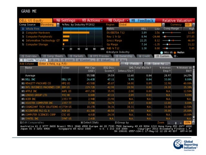This screenshot has height=155, width=206.
Task: Select the LENOVO GROUP LTD row name
Action: pyautogui.click(x=36, y=95)
